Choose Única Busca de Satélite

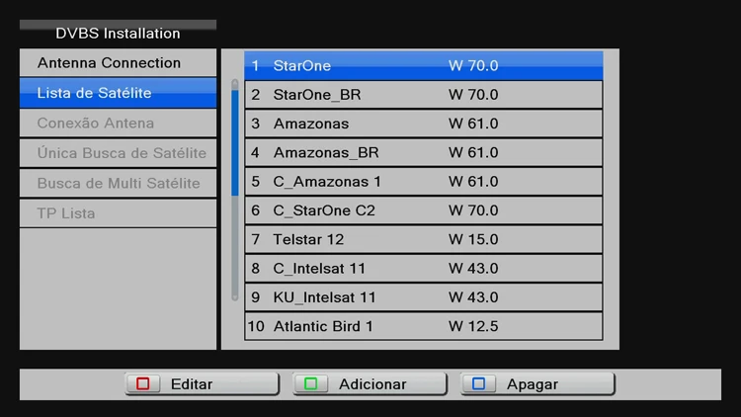(x=119, y=153)
